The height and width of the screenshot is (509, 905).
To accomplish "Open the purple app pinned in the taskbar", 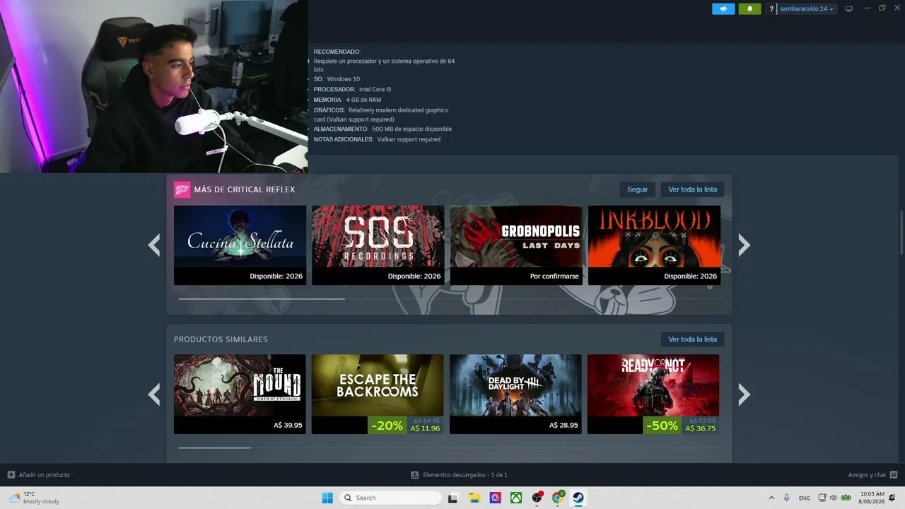I will point(495,498).
